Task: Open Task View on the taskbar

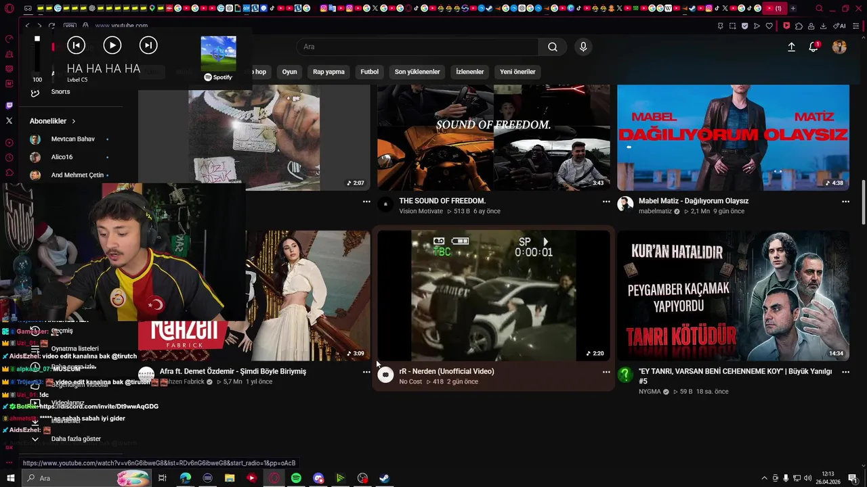Action: click(163, 478)
